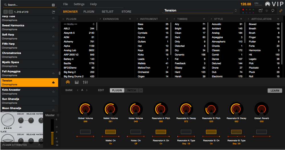
Task: Click the favorite icon on Chromatronics row
Action: click(x=54, y=55)
